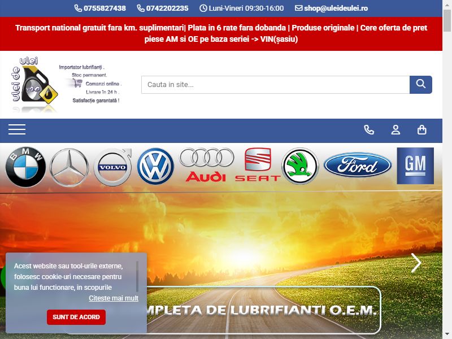The height and width of the screenshot is (339, 452).
Task: Select the GM brand logo
Action: (415, 166)
